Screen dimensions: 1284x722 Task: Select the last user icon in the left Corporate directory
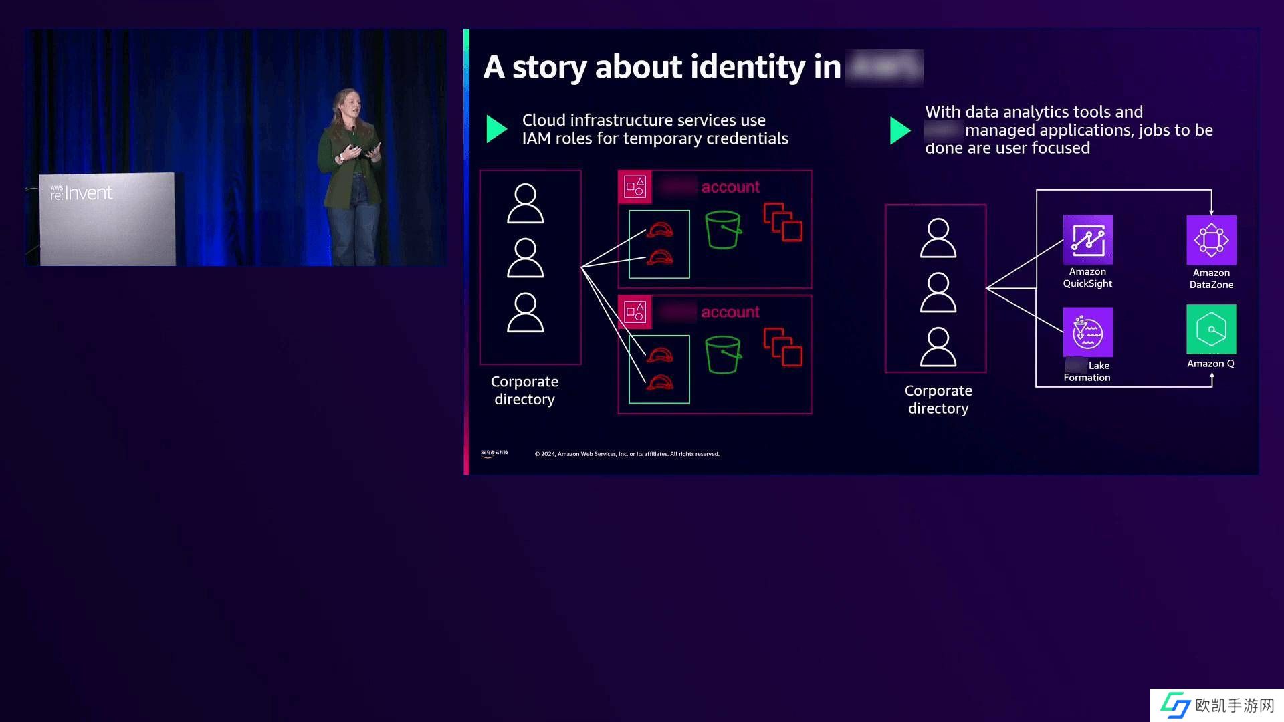point(525,313)
